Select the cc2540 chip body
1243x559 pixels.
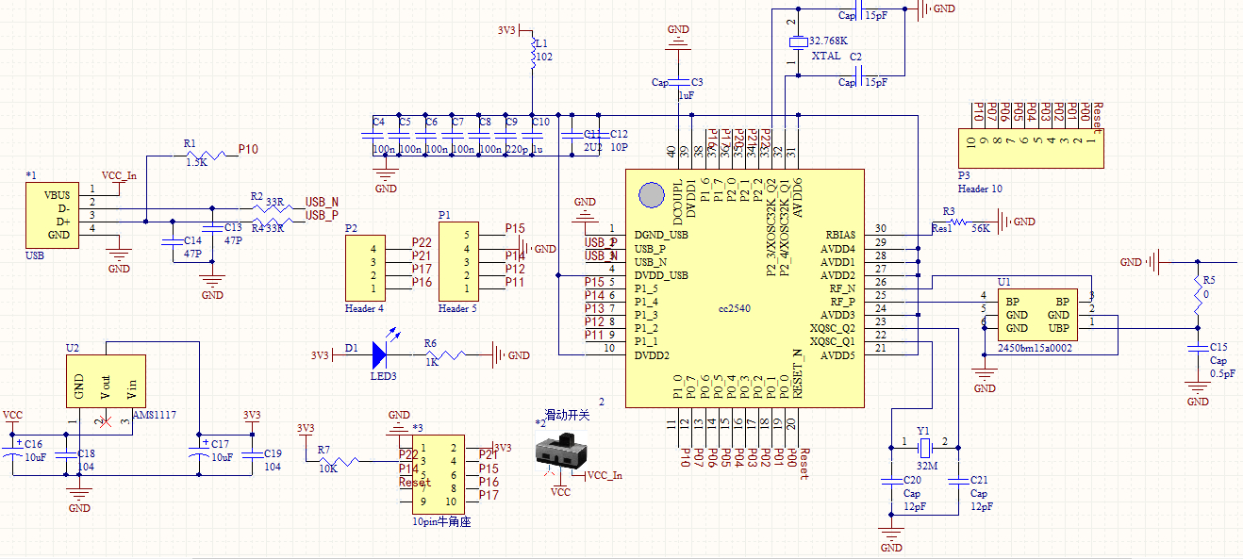pos(744,288)
